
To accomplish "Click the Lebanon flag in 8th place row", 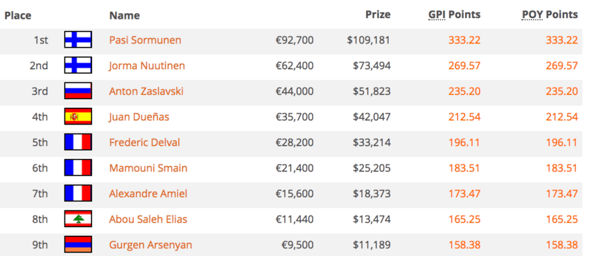I will (x=78, y=219).
